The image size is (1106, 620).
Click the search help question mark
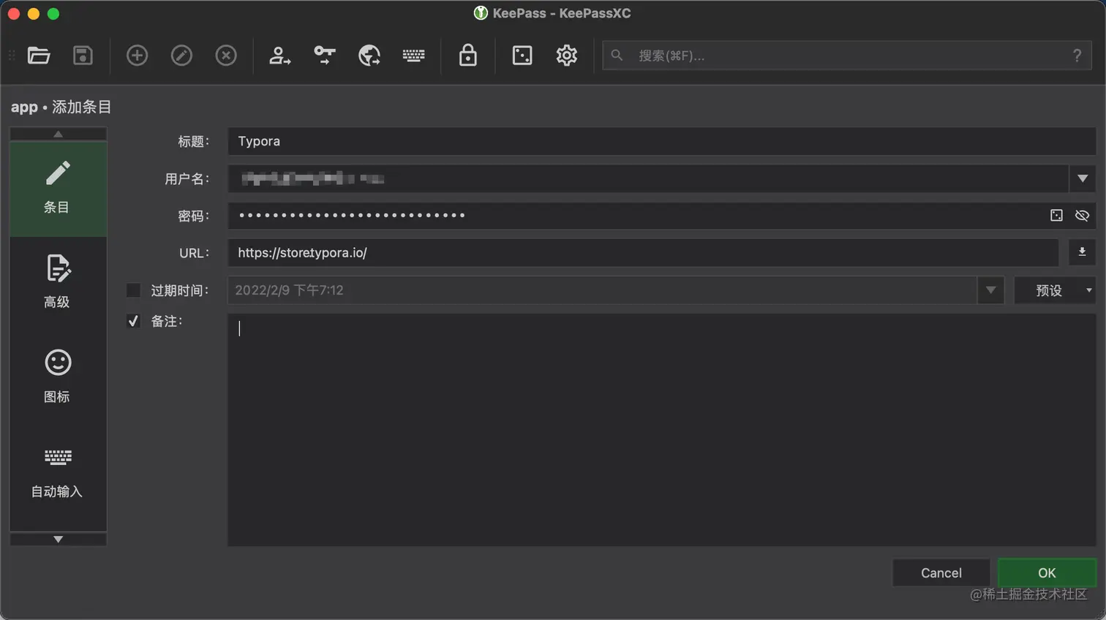(1077, 56)
